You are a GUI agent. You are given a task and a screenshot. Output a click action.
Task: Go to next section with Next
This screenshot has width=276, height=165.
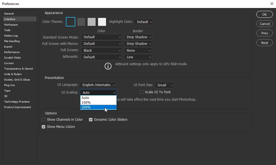[x=264, y=43]
